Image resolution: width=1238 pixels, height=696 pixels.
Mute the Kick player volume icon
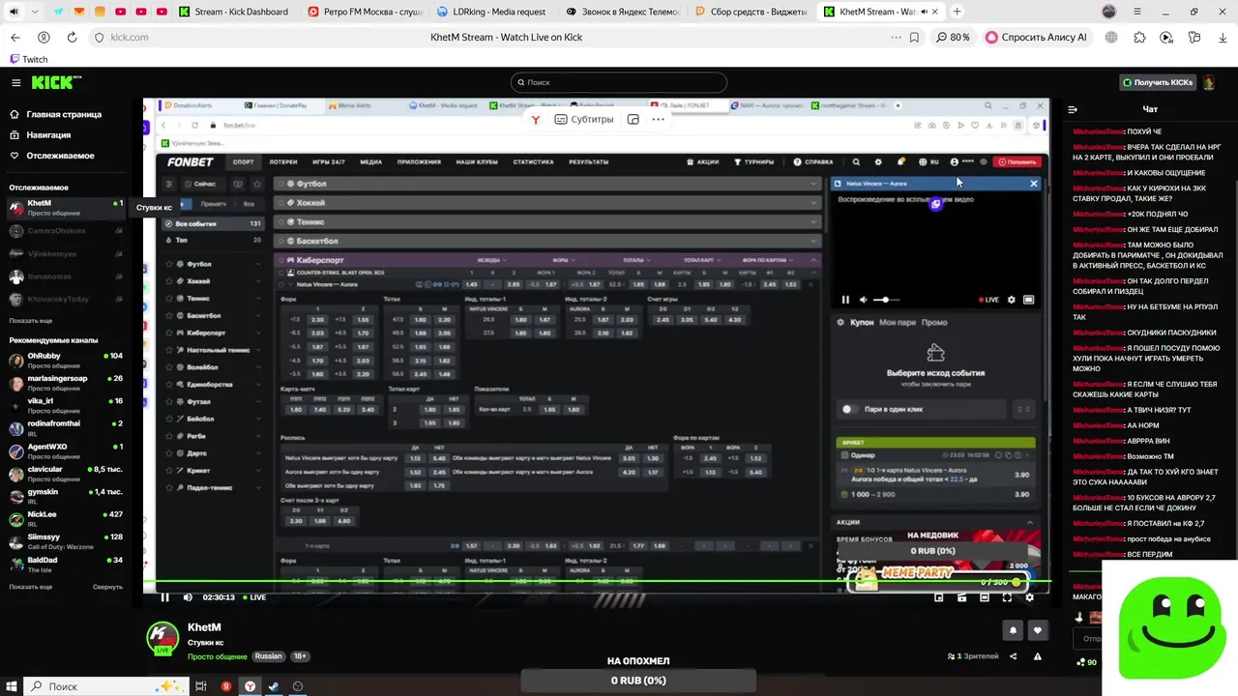[188, 597]
